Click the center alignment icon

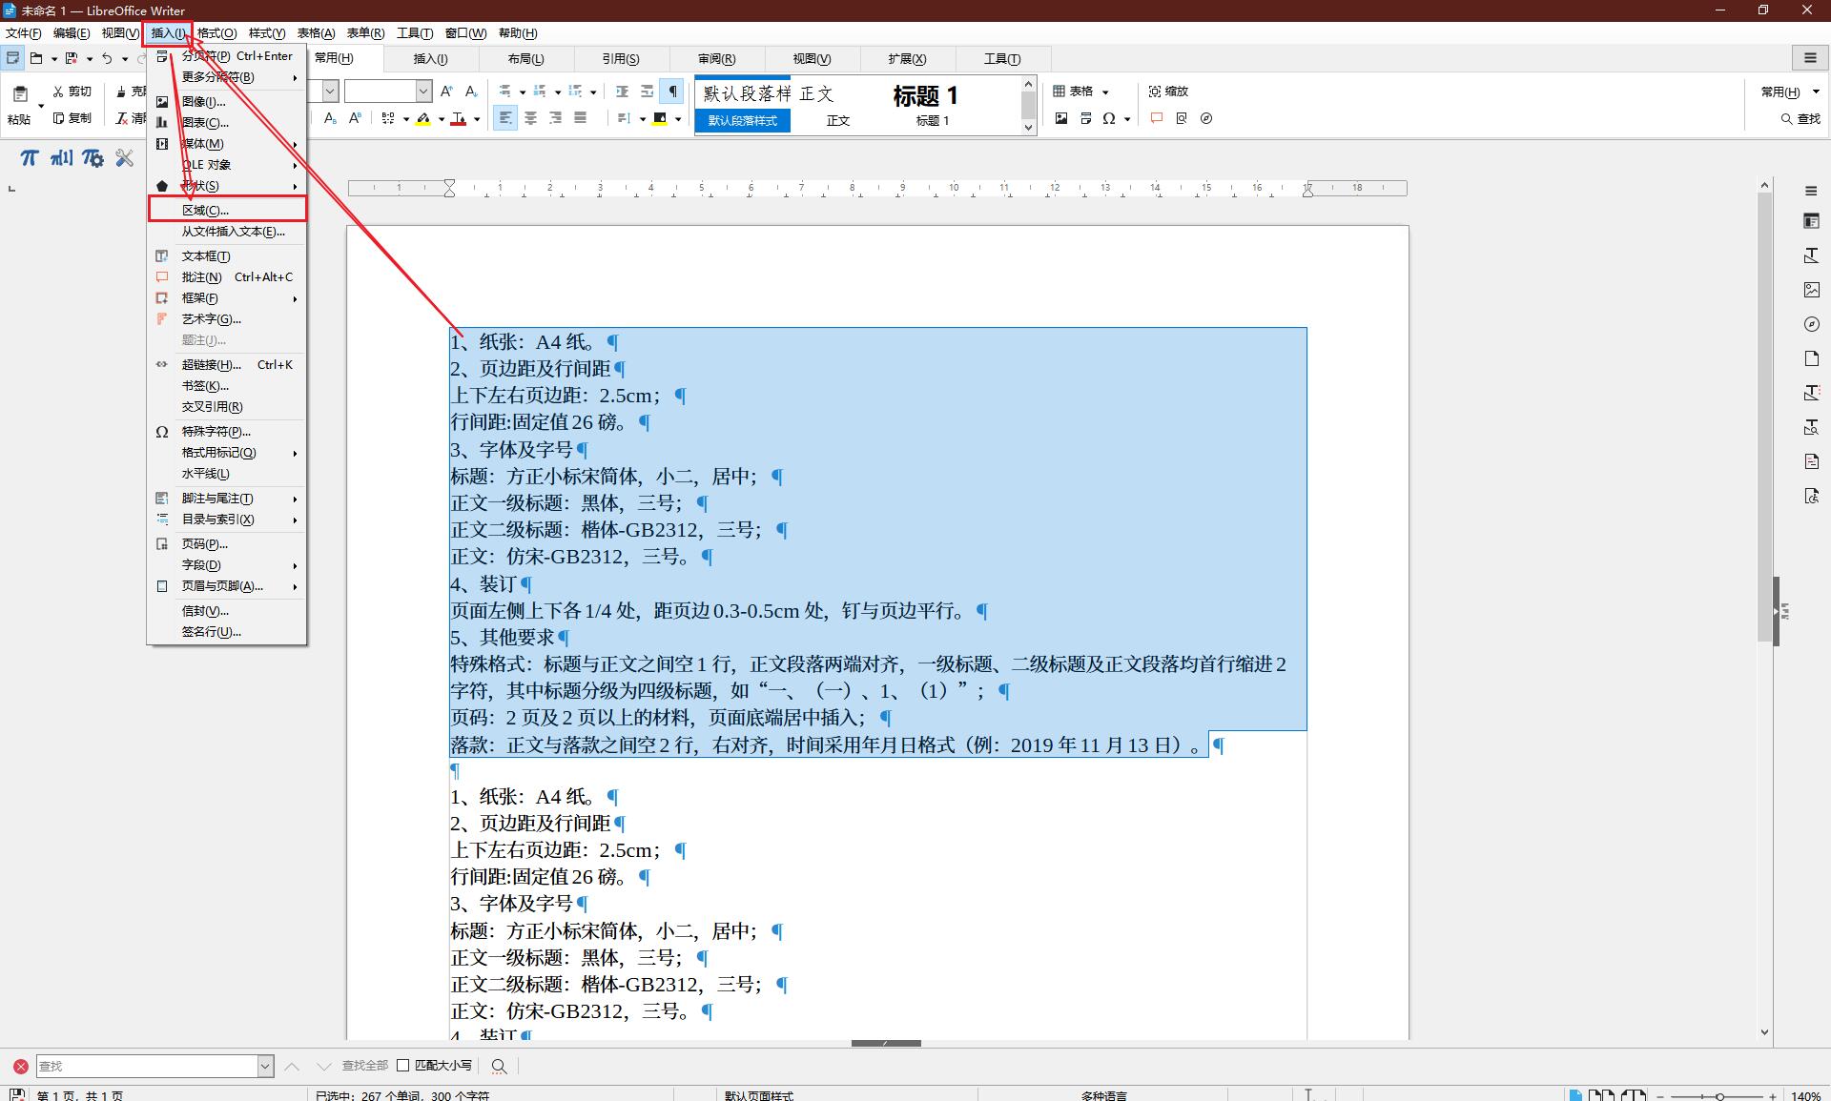pyautogui.click(x=530, y=118)
